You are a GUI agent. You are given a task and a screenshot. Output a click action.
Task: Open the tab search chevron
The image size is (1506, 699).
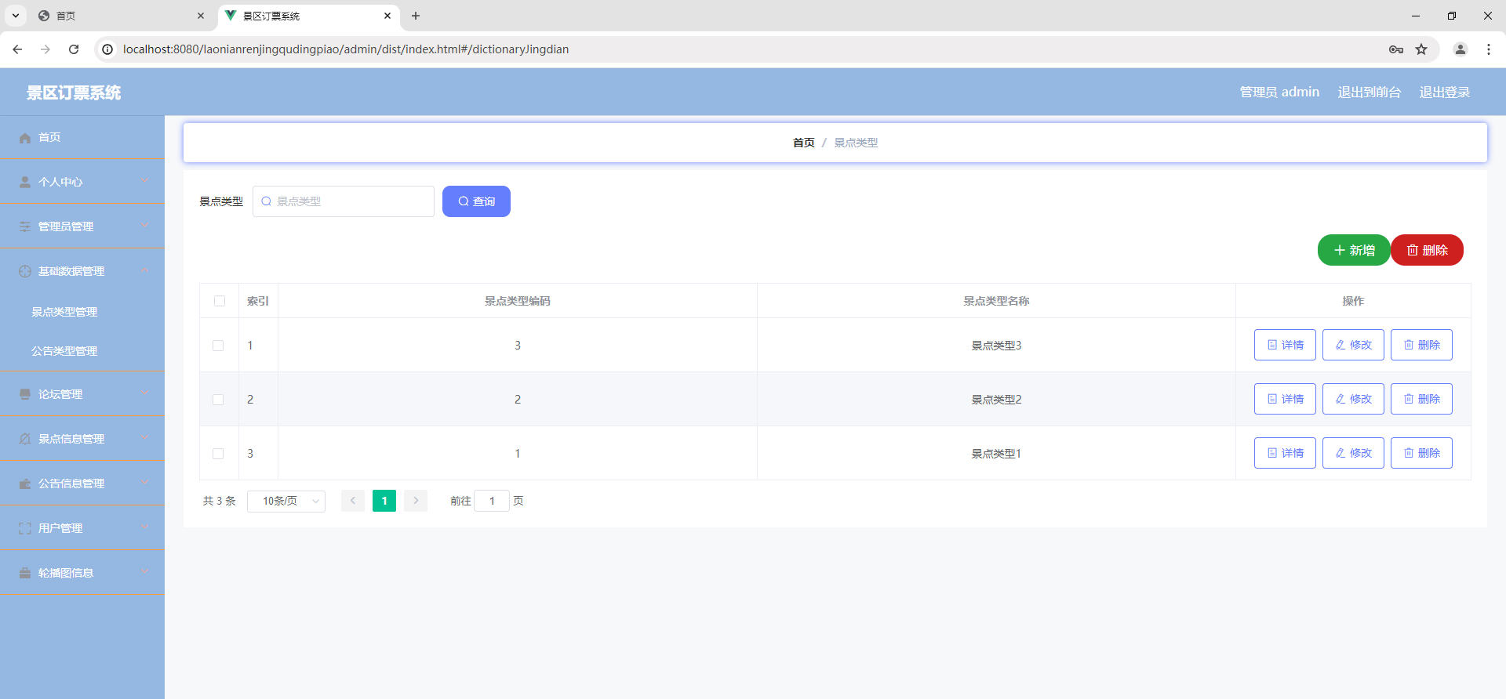(16, 16)
